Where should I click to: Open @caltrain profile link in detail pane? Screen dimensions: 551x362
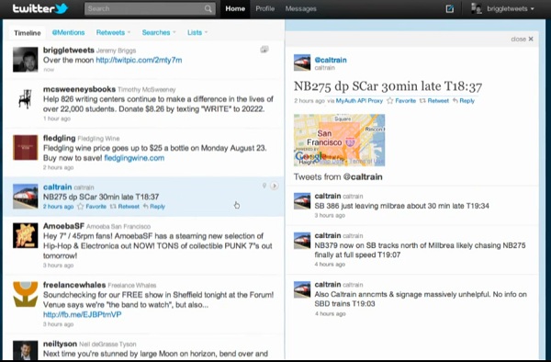click(x=331, y=60)
